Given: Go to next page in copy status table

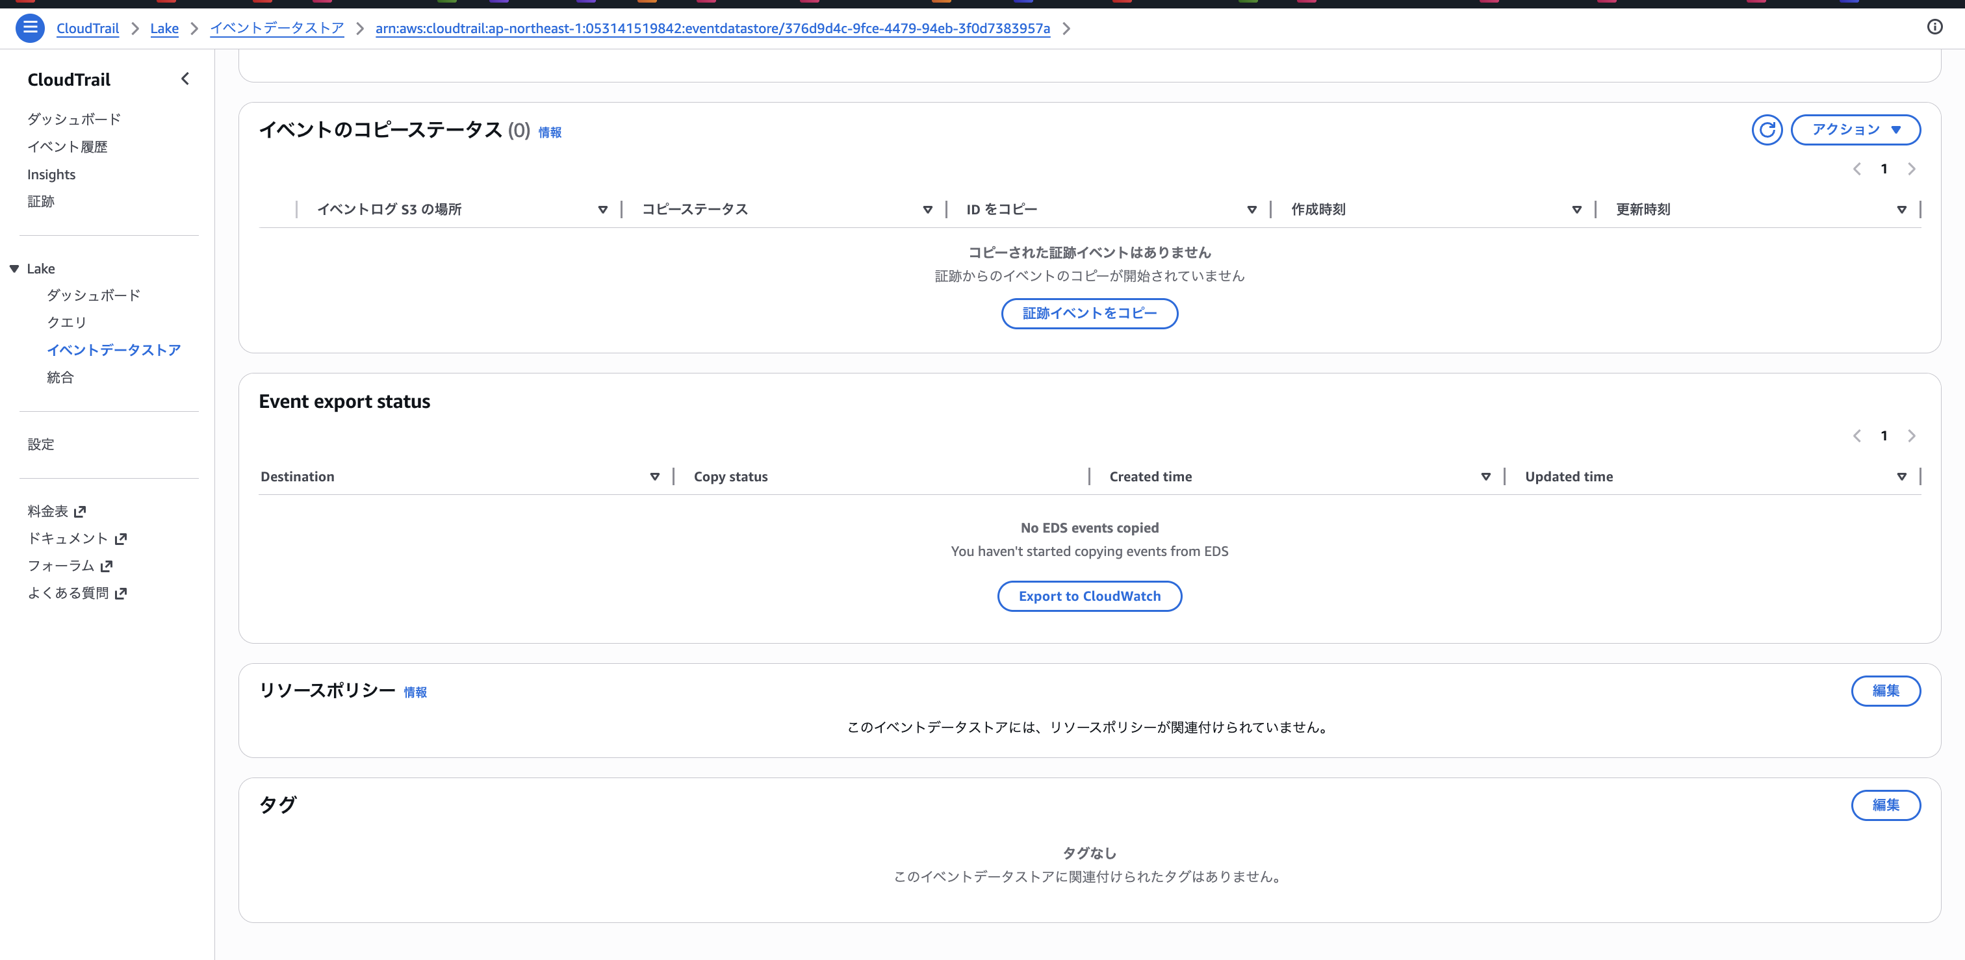Looking at the screenshot, I should pyautogui.click(x=1912, y=170).
